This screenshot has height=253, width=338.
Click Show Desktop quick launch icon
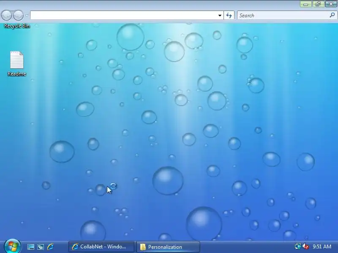click(30, 247)
